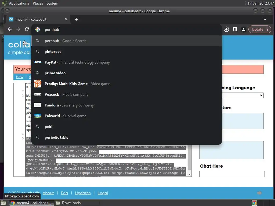Image resolution: width=275 pixels, height=206 pixels.
Task: Click the PayPal logo icon
Action: (x=38, y=62)
